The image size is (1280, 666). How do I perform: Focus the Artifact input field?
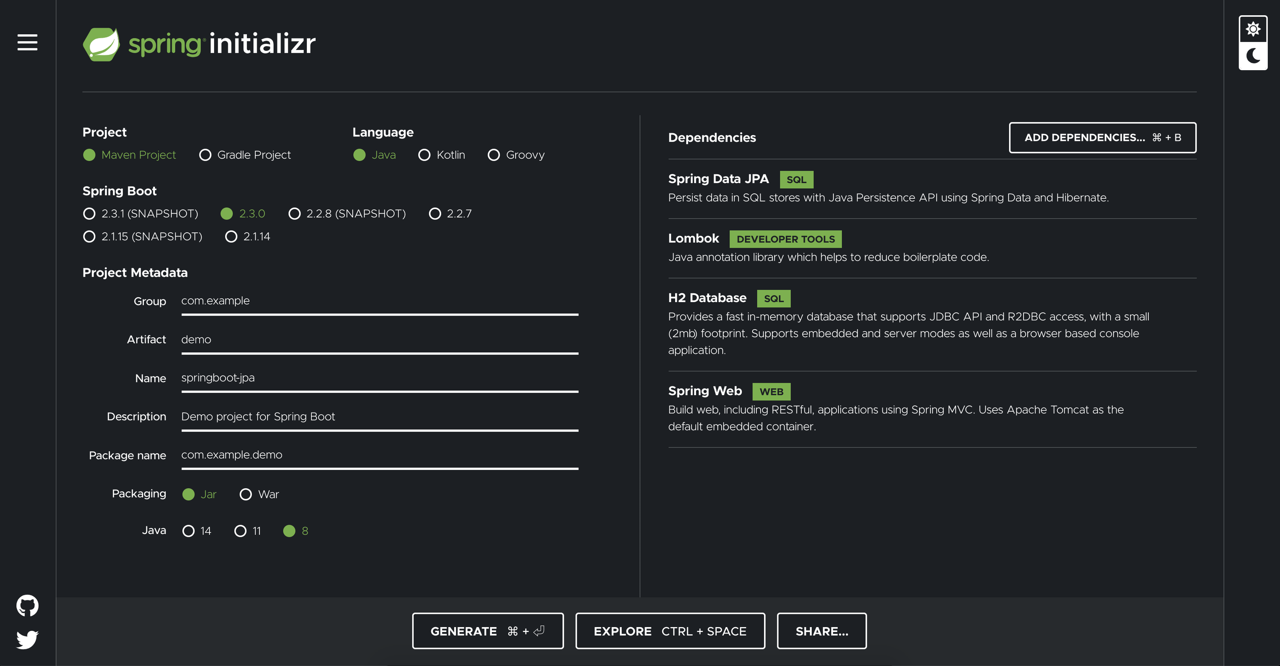click(x=379, y=340)
